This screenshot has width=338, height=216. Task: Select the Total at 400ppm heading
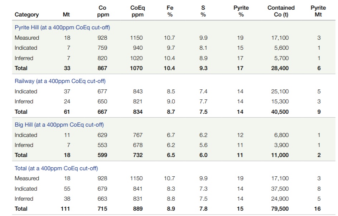pos(56,168)
